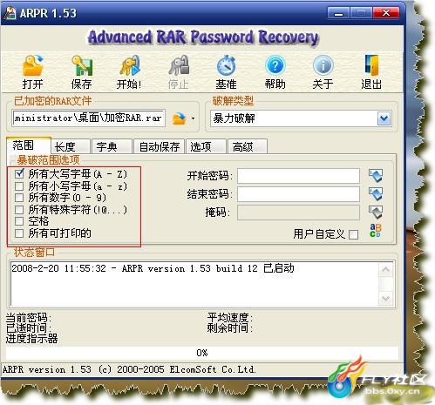The image size is (435, 405).
Task: Check the 空格 (space) checkbox
Action: pyautogui.click(x=19, y=221)
